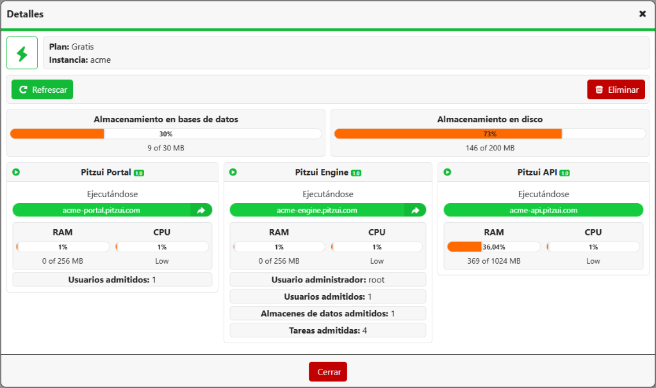Image resolution: width=656 pixels, height=388 pixels.
Task: Click 'Usuarios admitidos: 1' in Pitzui Portal
Action: pos(112,280)
